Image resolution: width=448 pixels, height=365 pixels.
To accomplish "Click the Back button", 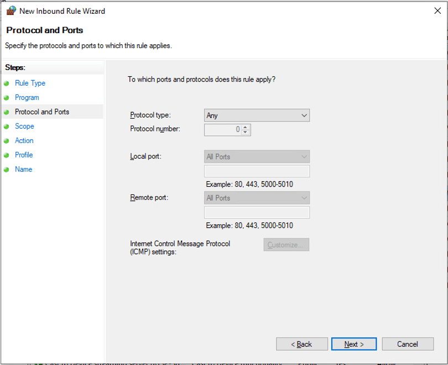I will point(302,344).
